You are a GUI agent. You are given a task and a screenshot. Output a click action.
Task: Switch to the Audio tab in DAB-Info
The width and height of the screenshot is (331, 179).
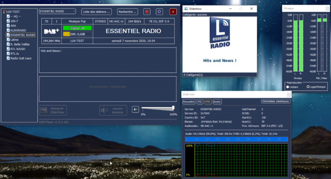[217, 102]
